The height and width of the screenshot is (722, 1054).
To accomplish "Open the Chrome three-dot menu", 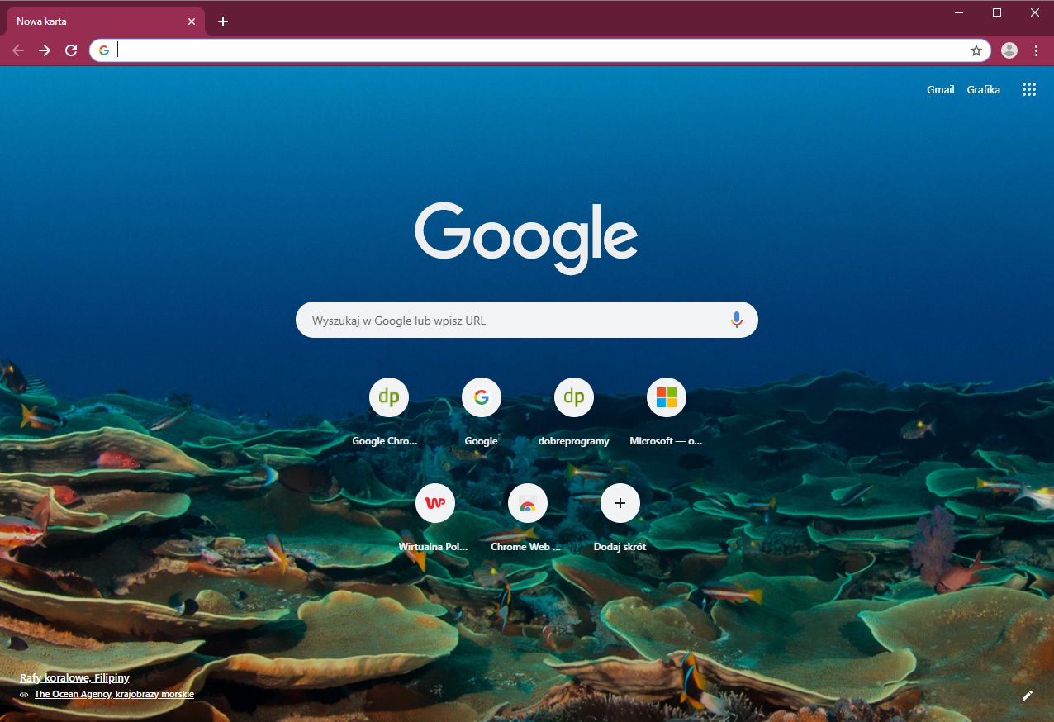I will [x=1037, y=50].
